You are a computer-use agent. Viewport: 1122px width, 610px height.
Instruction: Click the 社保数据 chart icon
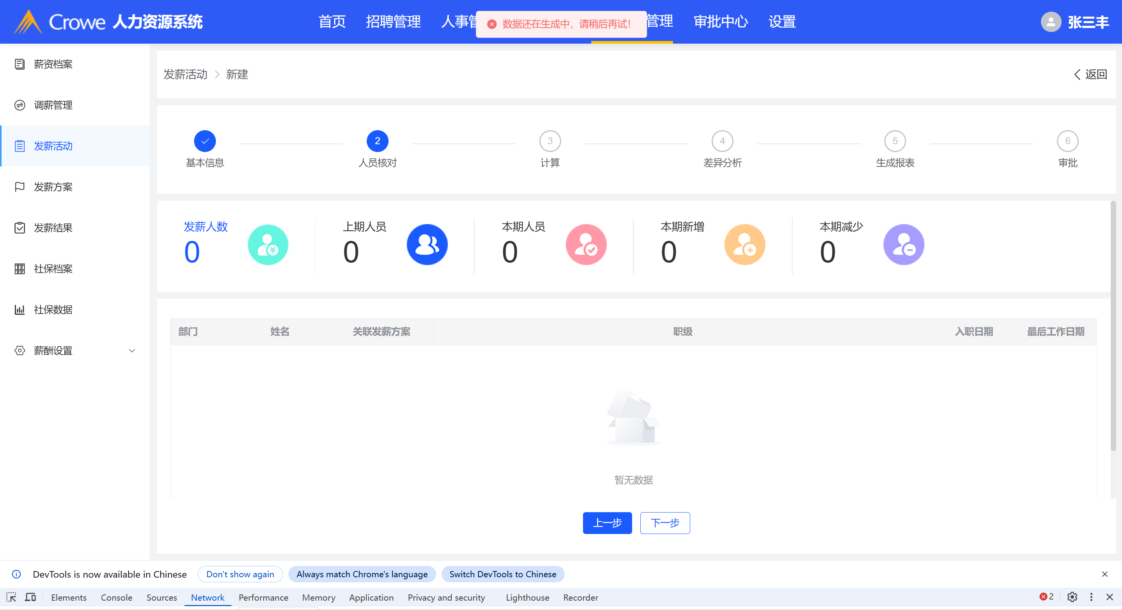tap(19, 310)
